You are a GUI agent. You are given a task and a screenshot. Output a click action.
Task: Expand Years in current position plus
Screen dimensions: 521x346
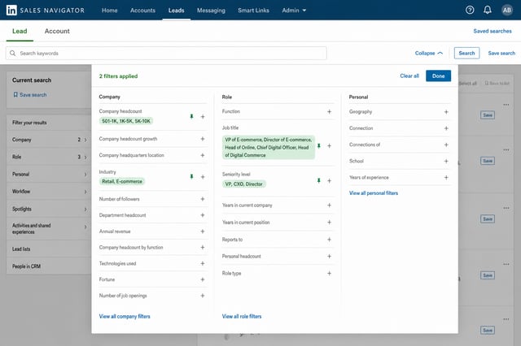click(x=329, y=222)
